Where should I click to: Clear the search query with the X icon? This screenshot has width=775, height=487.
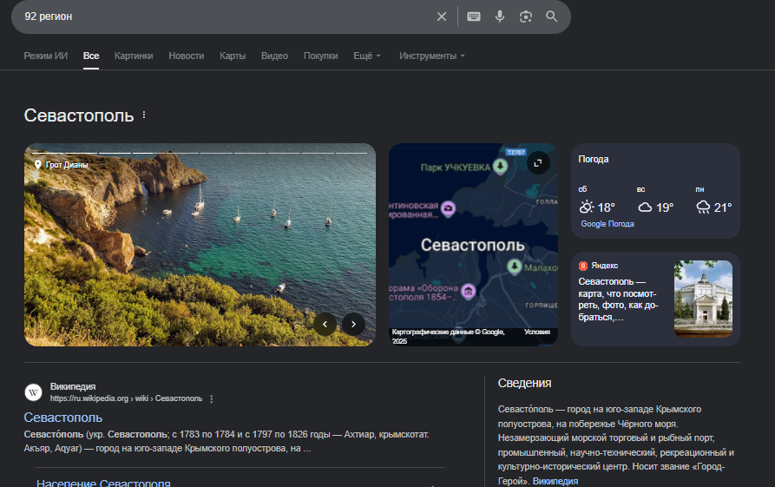pos(442,16)
